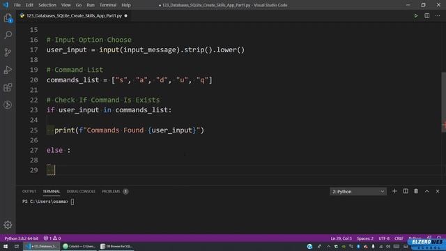Switch to the DEBUG CONSOLE tab
This screenshot has width=446, height=251.
coord(81,191)
